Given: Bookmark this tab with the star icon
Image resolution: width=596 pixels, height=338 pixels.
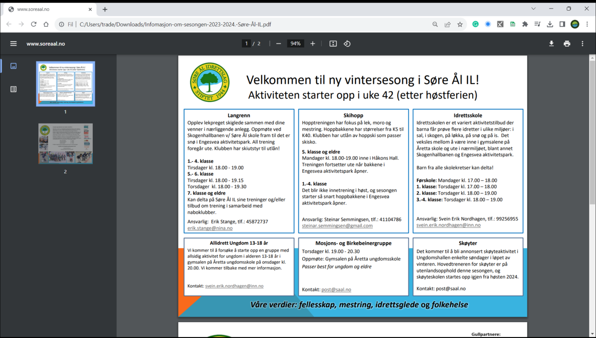Looking at the screenshot, I should click(460, 24).
